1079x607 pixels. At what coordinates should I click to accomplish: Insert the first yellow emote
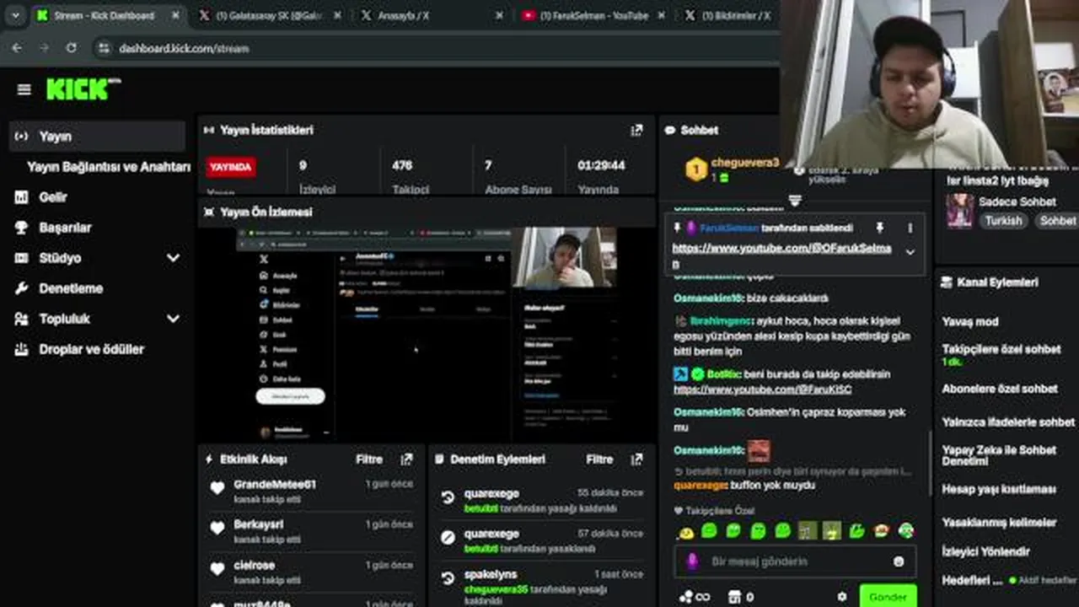[685, 531]
